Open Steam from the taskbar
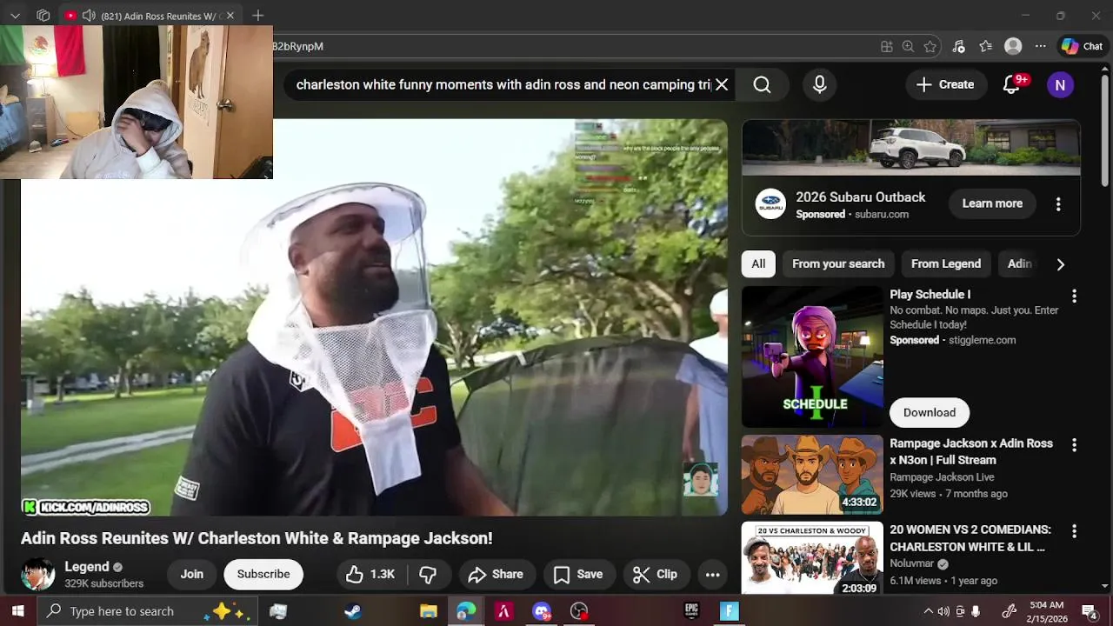The width and height of the screenshot is (1113, 626). (353, 611)
